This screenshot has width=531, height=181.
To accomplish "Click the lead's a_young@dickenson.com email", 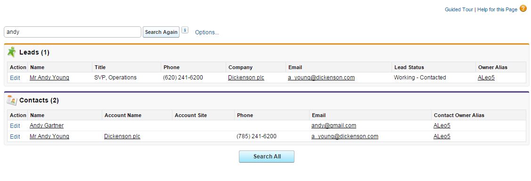I will click(x=321, y=77).
